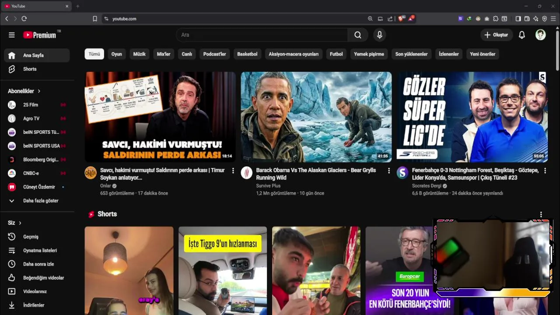The image size is (560, 315).
Task: Select the Yemek pişirme chip
Action: pos(369,54)
